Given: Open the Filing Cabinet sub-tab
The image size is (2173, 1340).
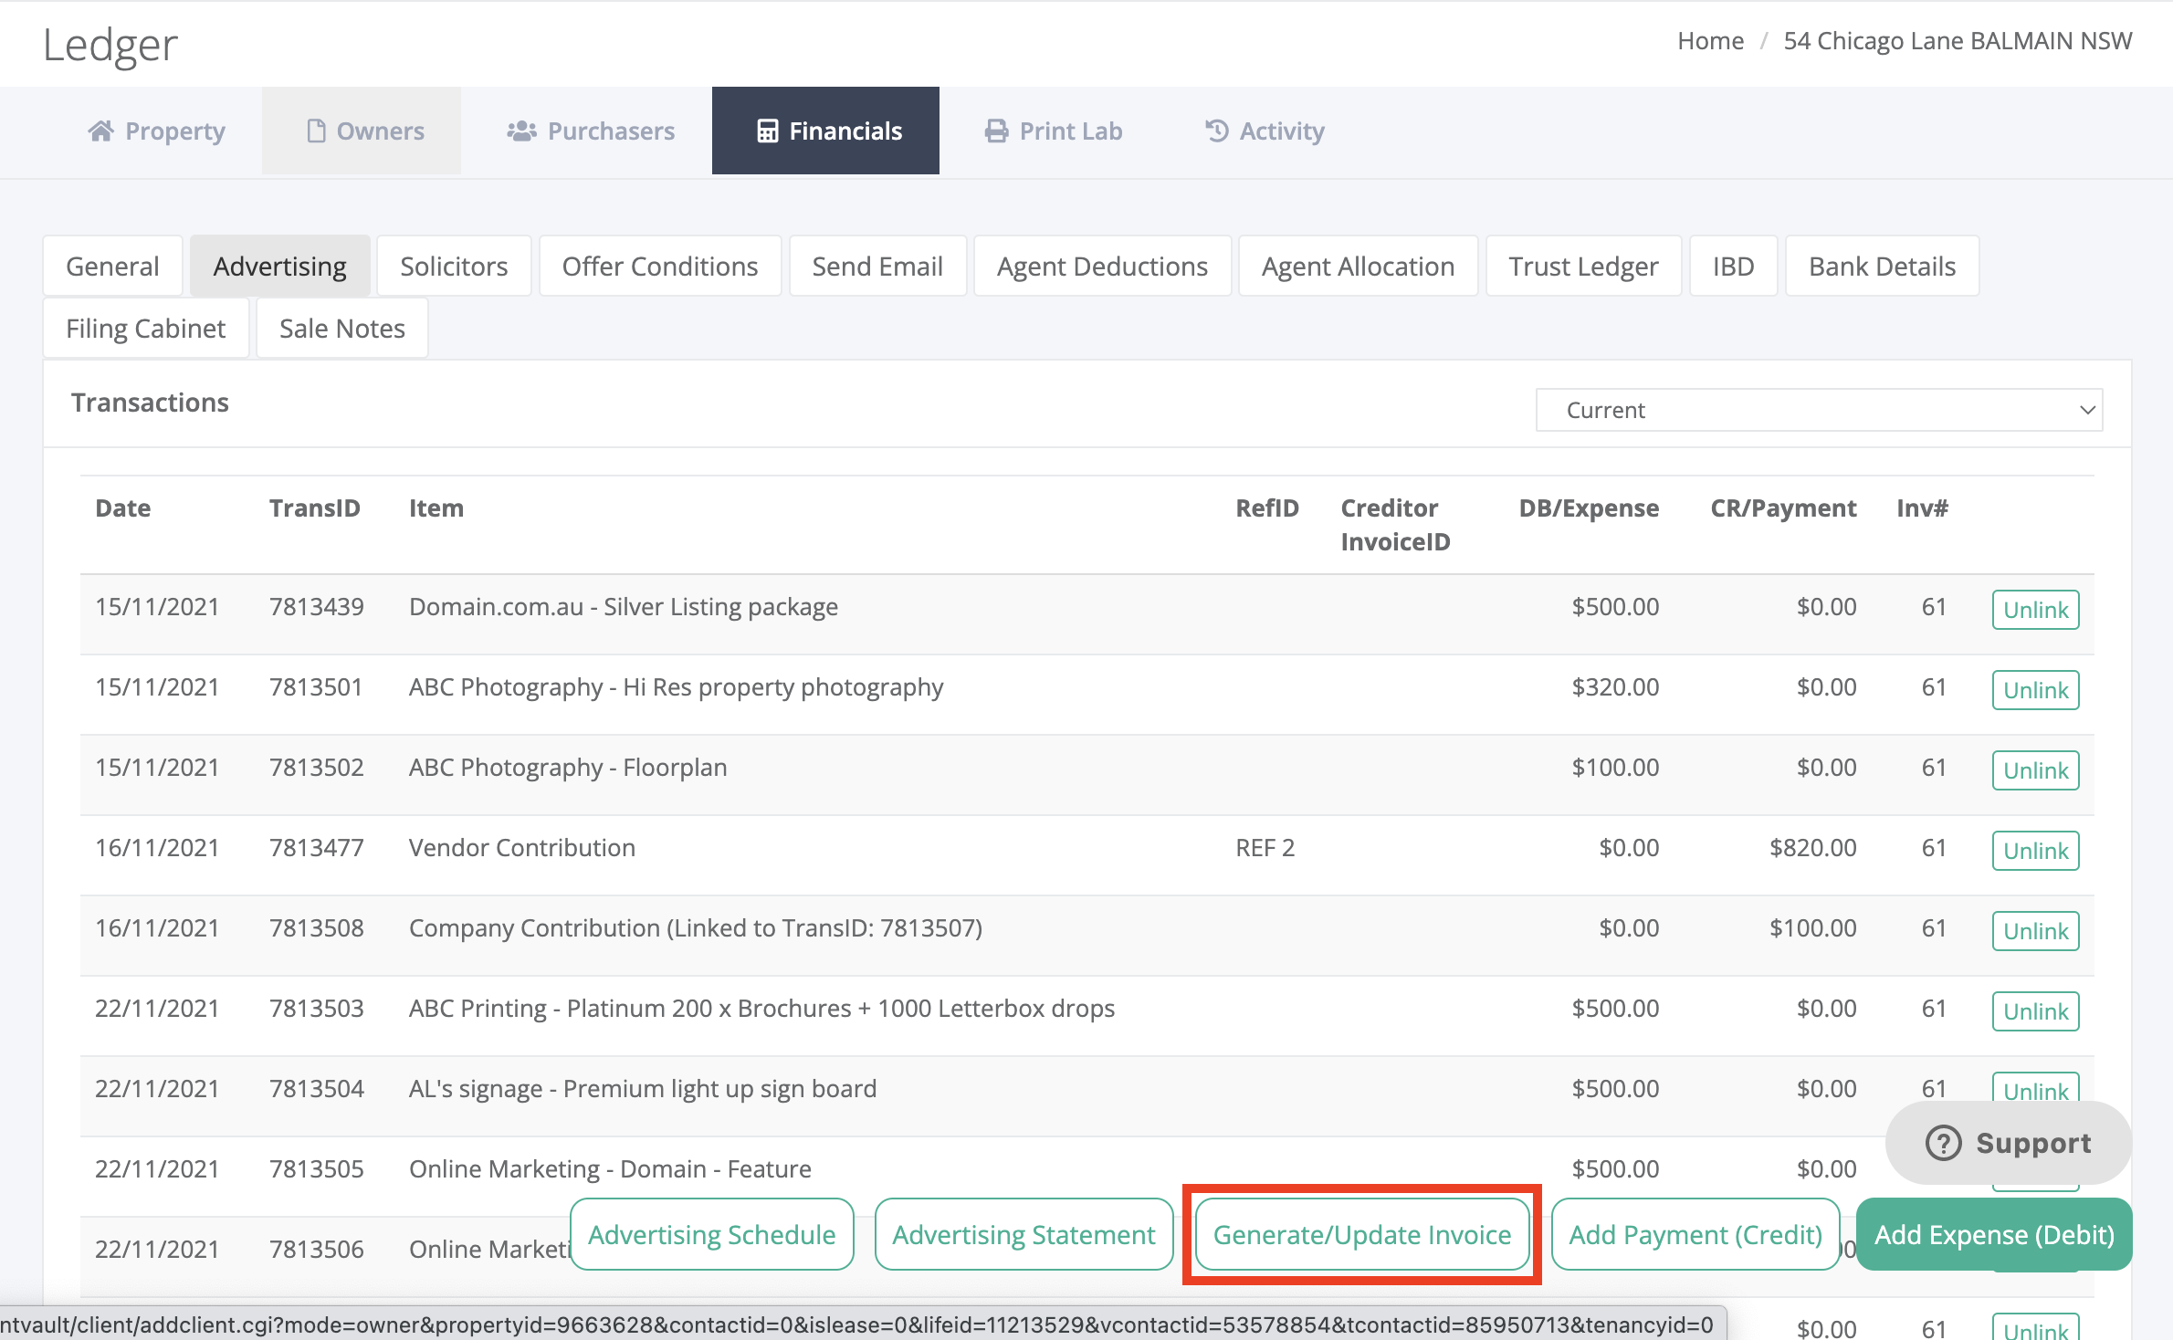Looking at the screenshot, I should (146, 329).
